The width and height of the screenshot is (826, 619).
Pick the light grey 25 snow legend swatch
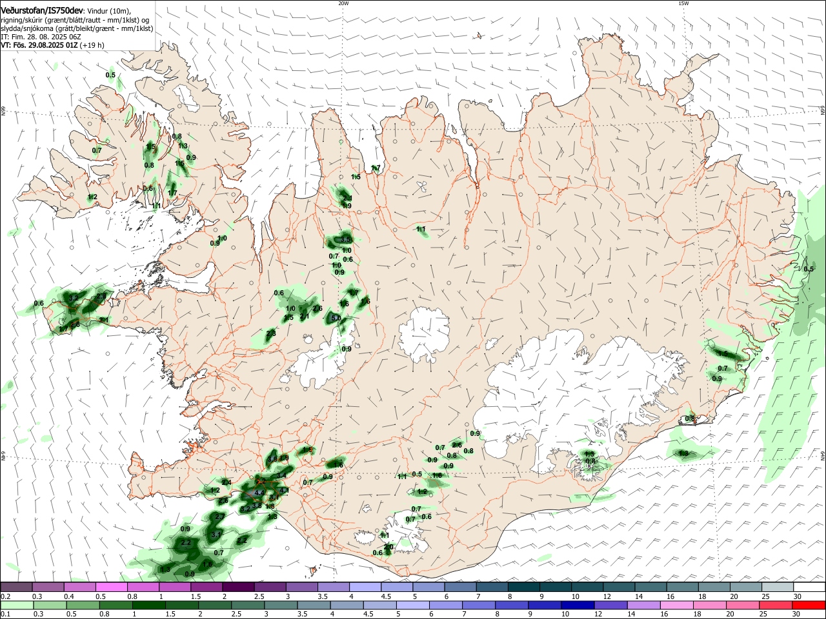[x=778, y=587]
